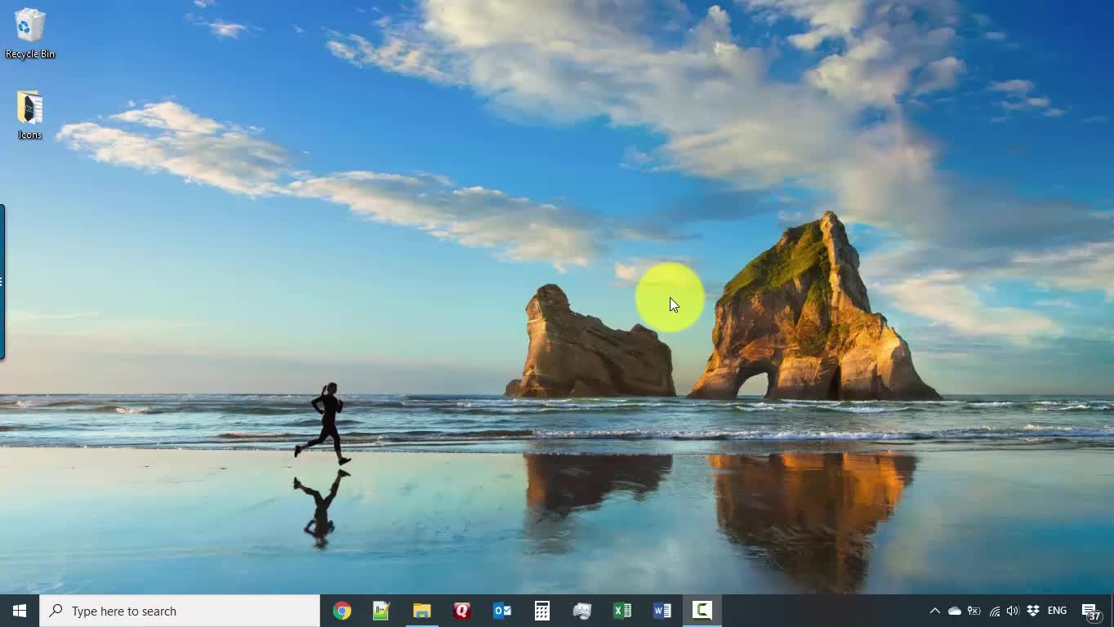Open the Windows Start menu
1114x627 pixels.
(x=20, y=611)
